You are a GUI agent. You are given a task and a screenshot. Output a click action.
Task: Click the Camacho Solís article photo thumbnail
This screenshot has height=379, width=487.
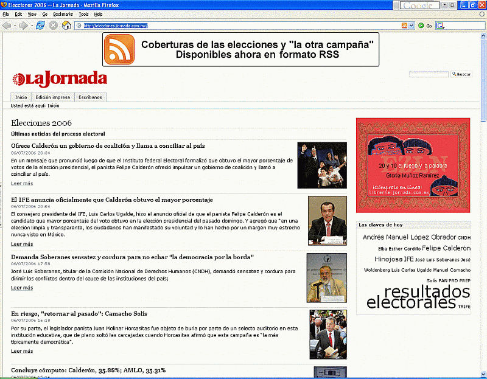(328, 335)
